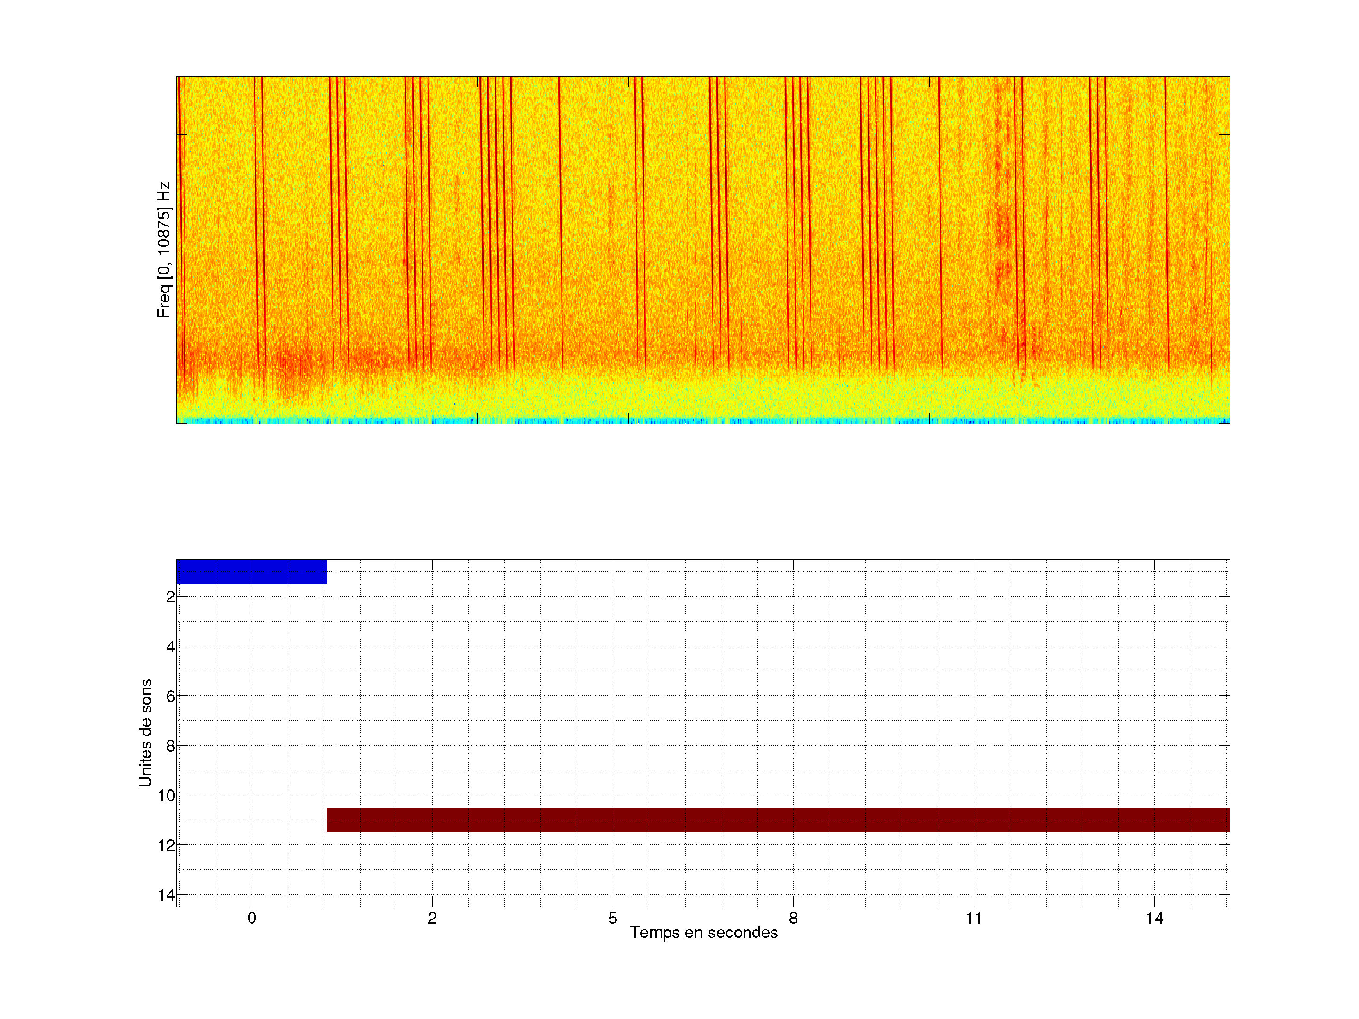Image resolution: width=1359 pixels, height=1019 pixels.
Task: Click y-axis tick label 2
Action: [x=170, y=597]
